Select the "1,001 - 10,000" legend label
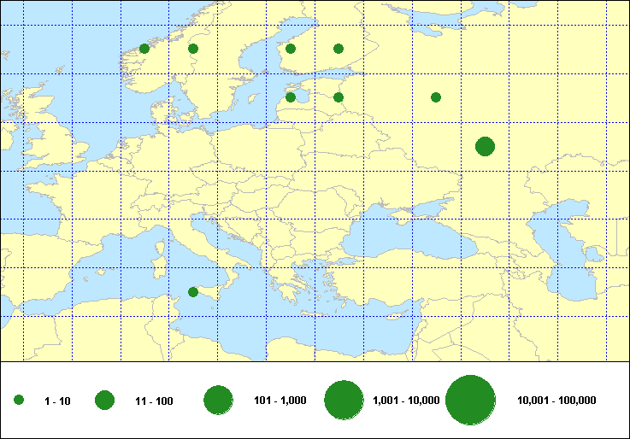630x439 pixels. tap(407, 401)
